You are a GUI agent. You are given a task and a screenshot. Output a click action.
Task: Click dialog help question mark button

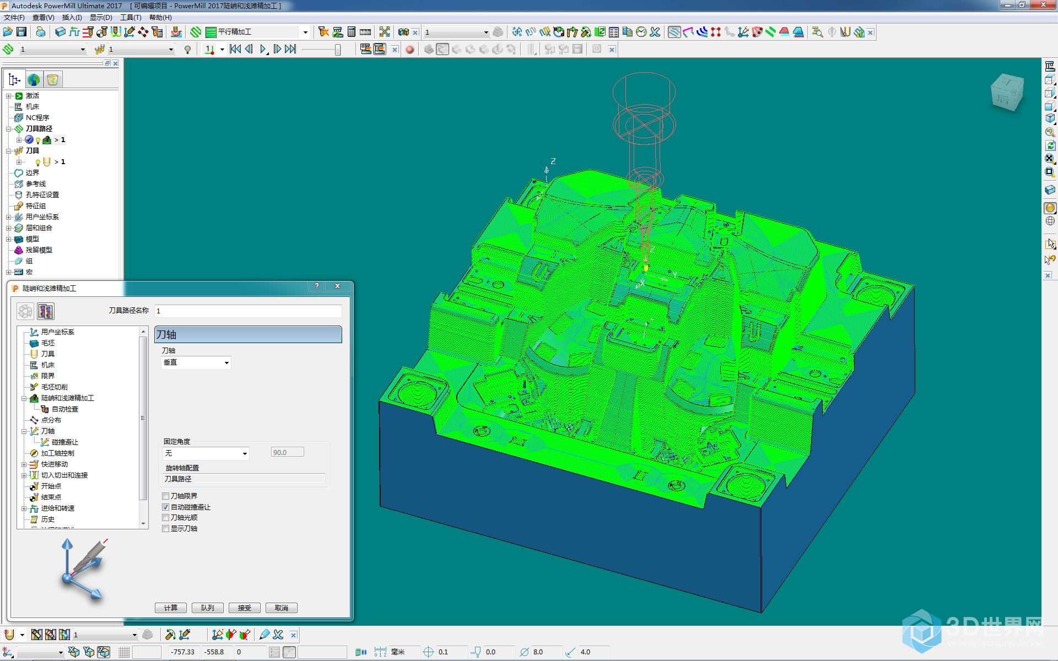[317, 286]
